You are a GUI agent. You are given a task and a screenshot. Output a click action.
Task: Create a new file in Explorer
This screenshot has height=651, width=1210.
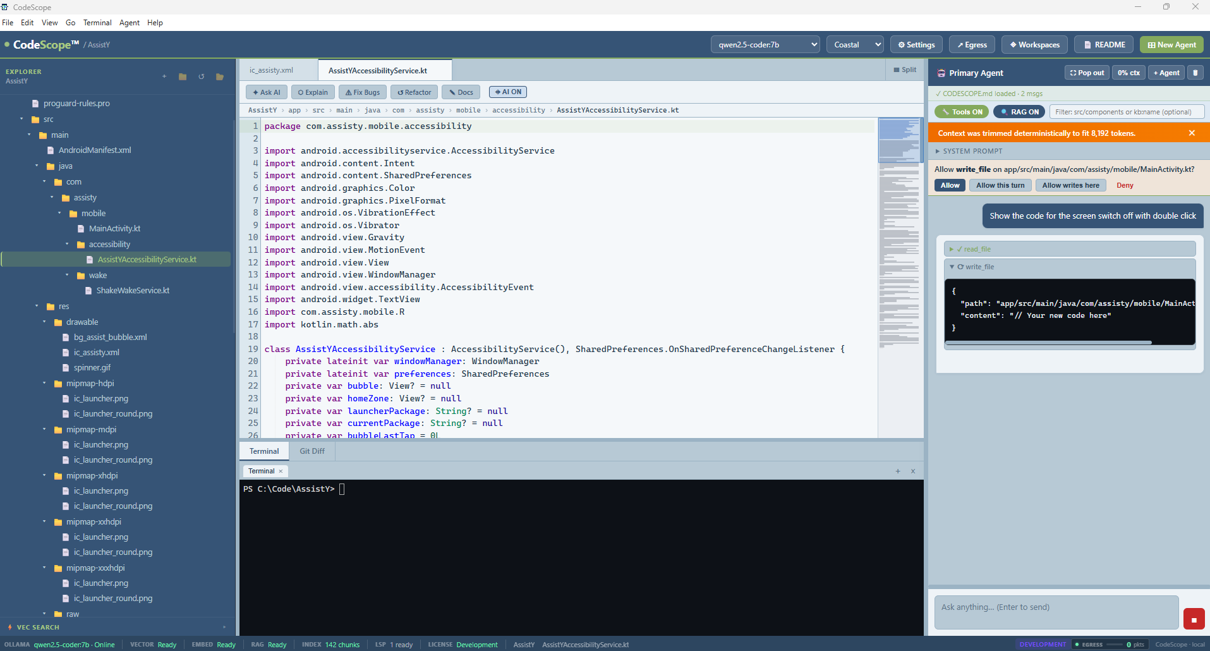click(x=164, y=76)
